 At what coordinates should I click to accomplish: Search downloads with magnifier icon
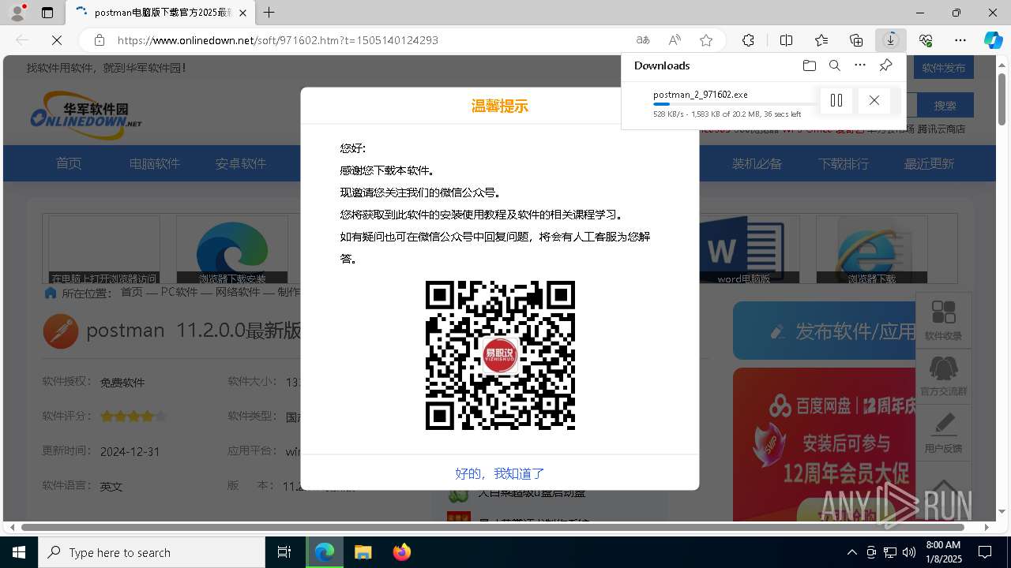pyautogui.click(x=835, y=65)
